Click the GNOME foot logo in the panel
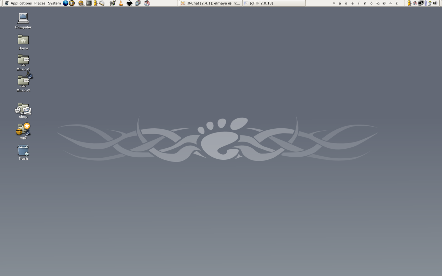 (x=7, y=3)
